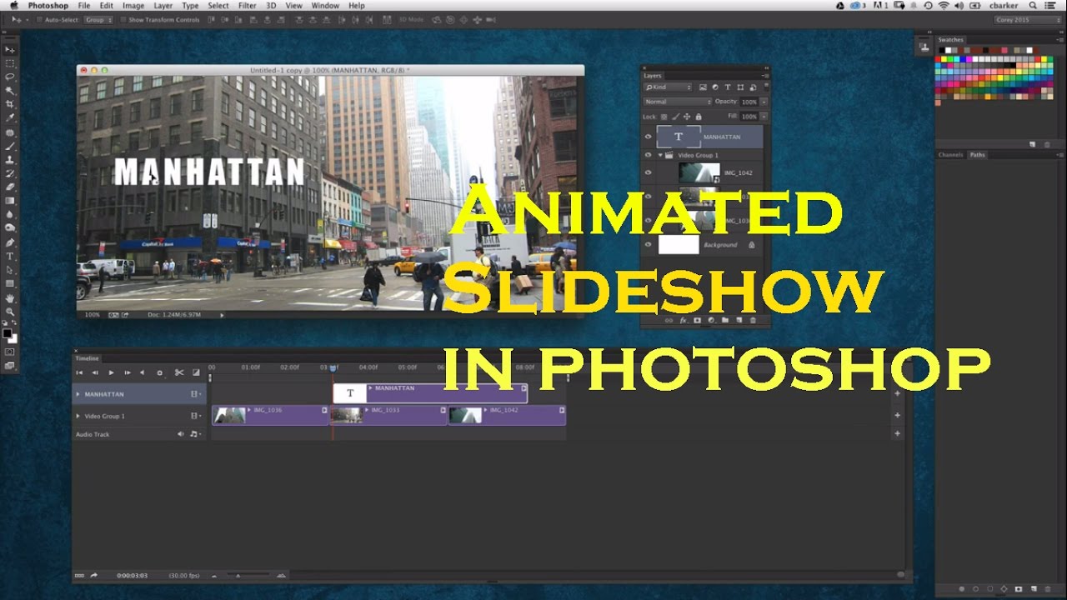This screenshot has width=1067, height=600.
Task: Select the Clone Stamp tool
Action: pyautogui.click(x=10, y=159)
